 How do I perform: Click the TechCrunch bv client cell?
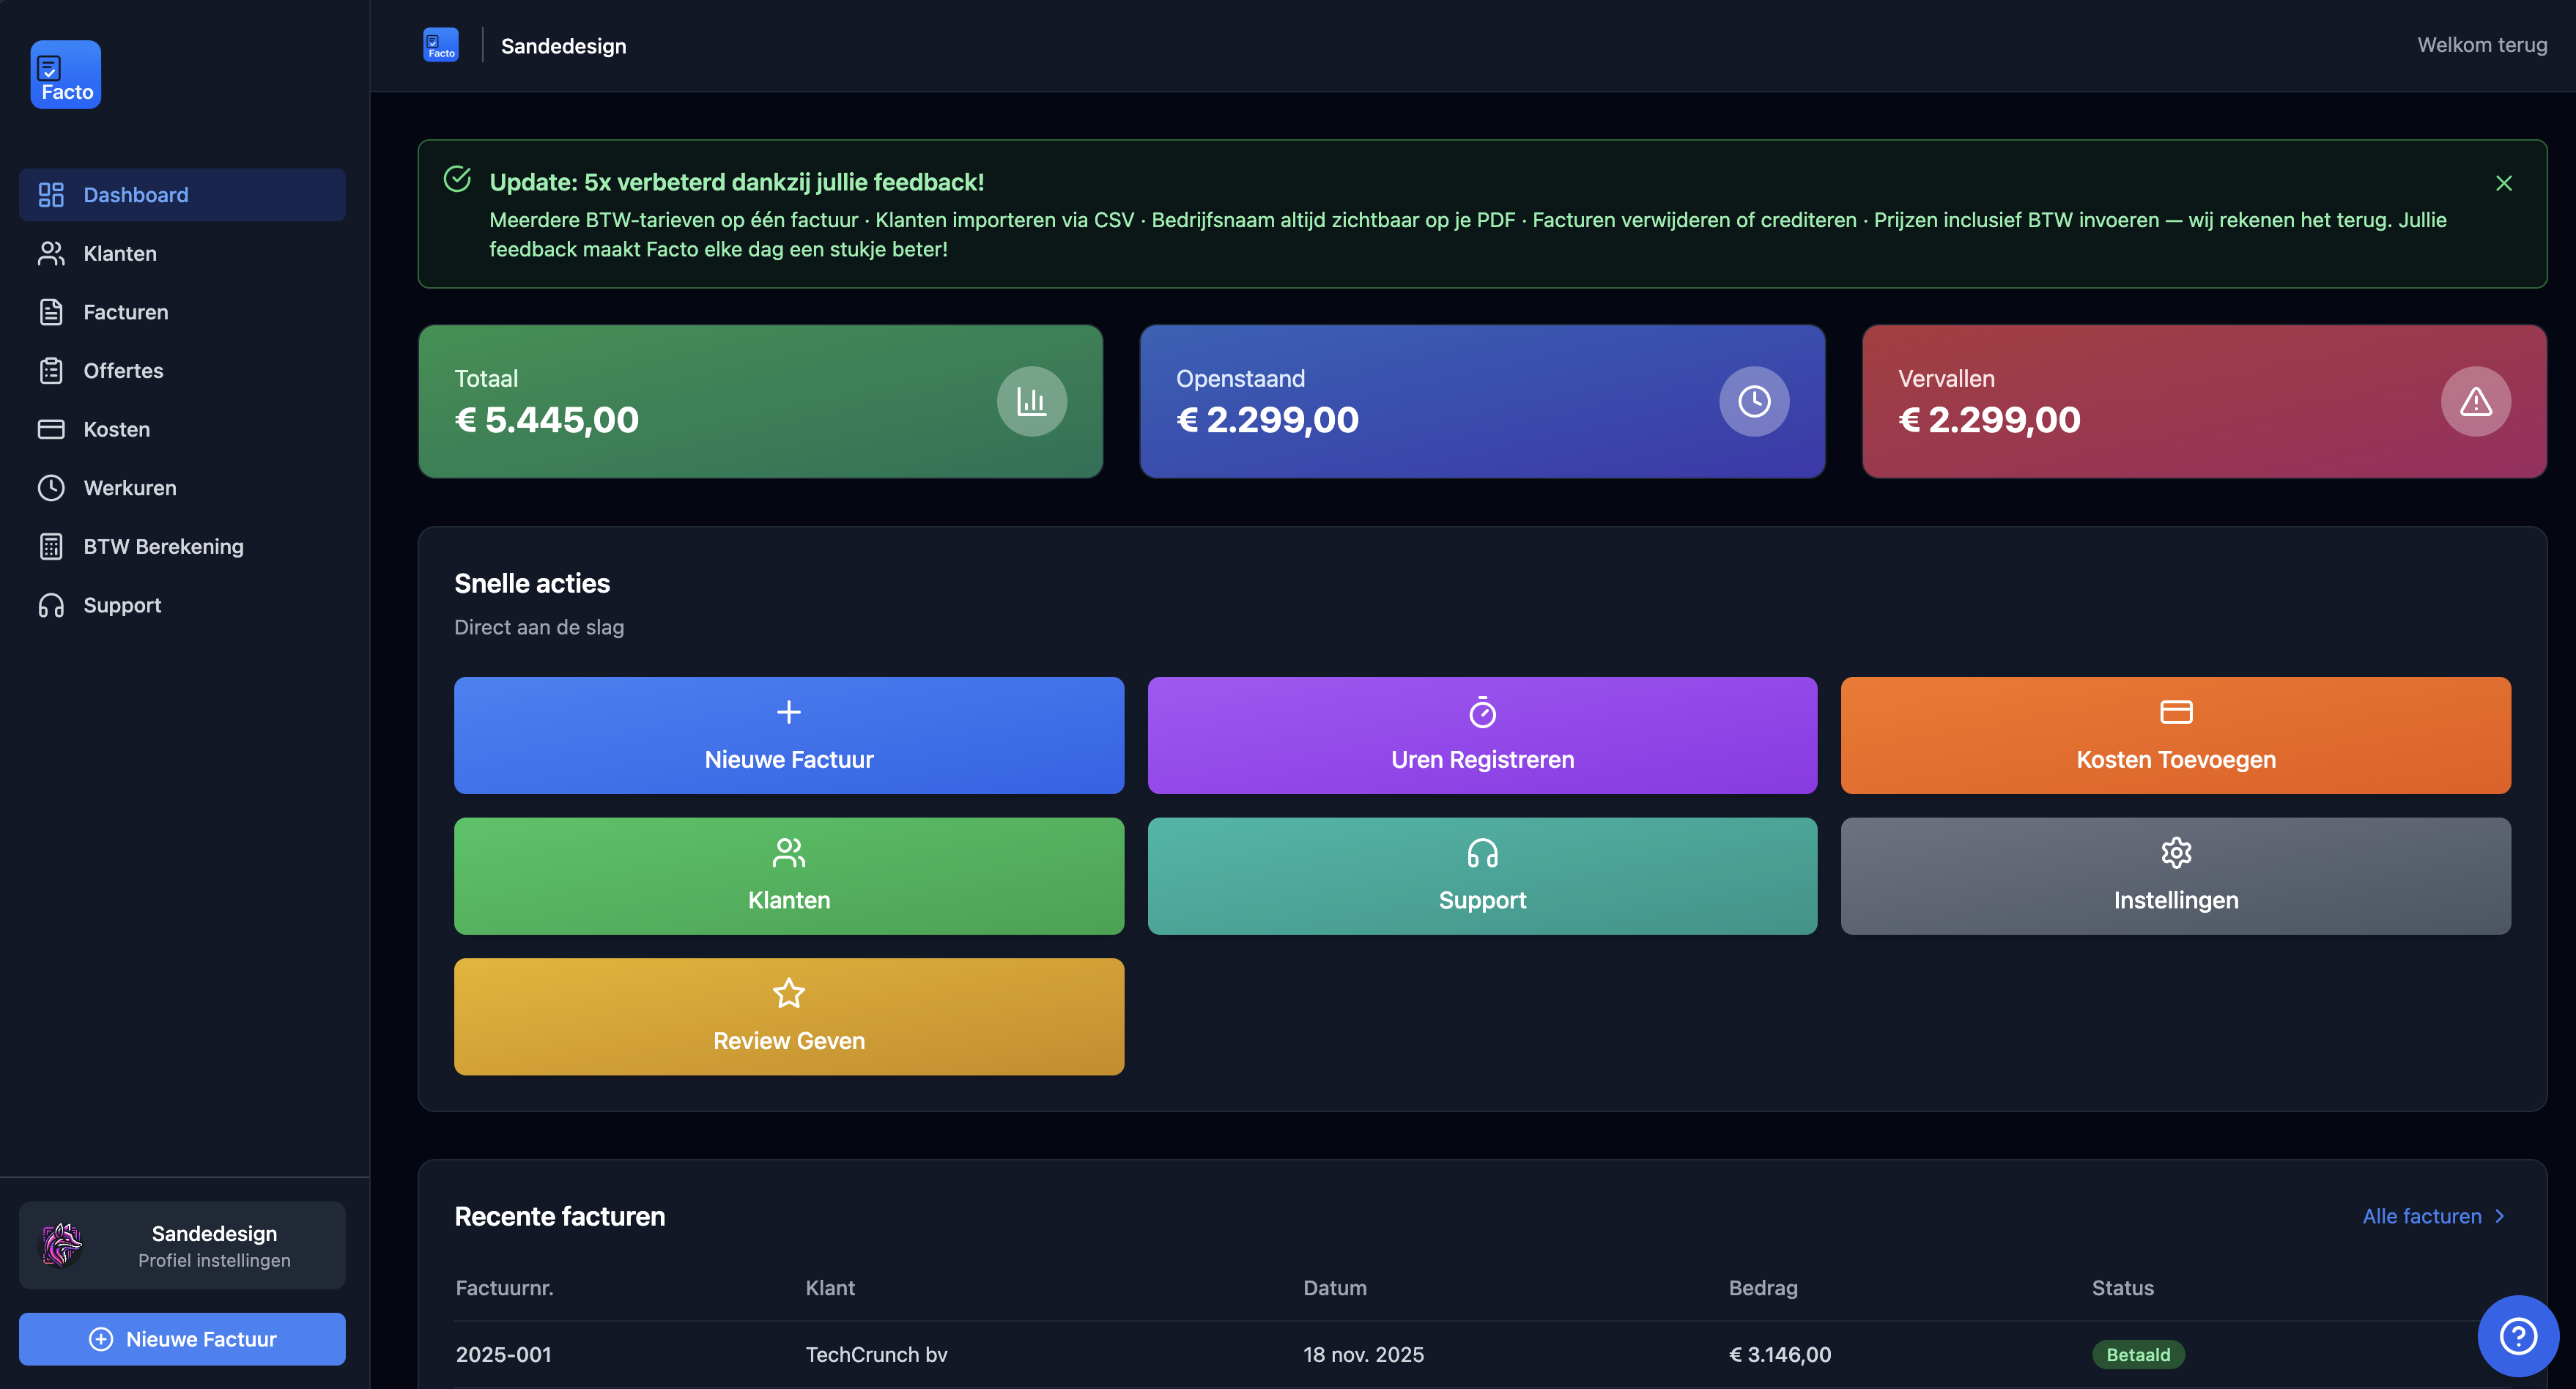[x=876, y=1355]
